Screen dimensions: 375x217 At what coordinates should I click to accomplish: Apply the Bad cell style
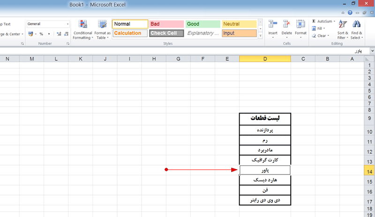click(166, 24)
